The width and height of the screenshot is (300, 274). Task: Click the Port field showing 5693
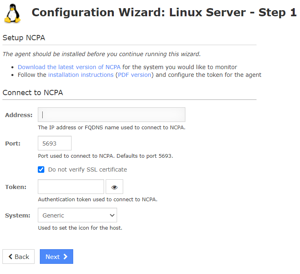pyautogui.click(x=54, y=143)
